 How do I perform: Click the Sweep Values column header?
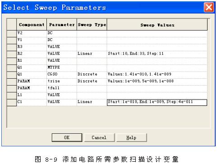[x=157, y=25]
